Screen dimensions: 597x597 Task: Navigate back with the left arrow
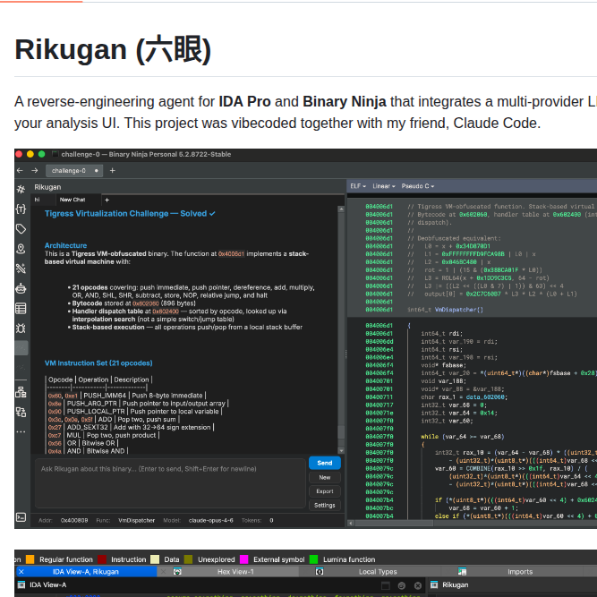click(x=20, y=171)
